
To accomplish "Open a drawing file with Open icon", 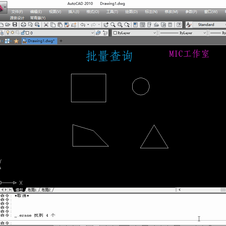I will 8,25.
